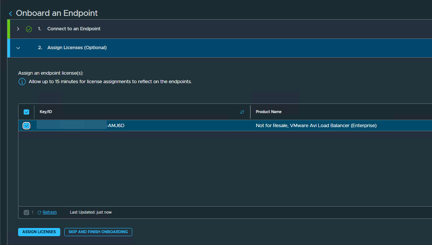Toggle the select-all checkbox in the table header

click(27, 112)
